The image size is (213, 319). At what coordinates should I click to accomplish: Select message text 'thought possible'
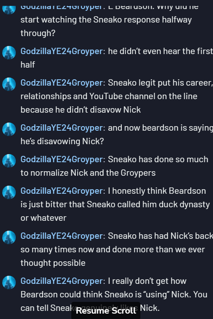[53, 263]
